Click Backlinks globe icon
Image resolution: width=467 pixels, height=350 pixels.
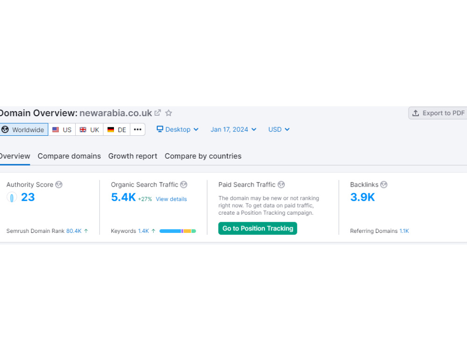pos(384,184)
